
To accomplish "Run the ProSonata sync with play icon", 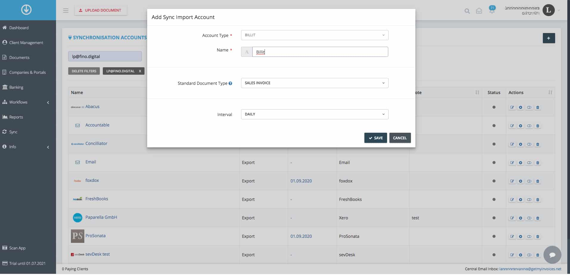I will 521,237.
